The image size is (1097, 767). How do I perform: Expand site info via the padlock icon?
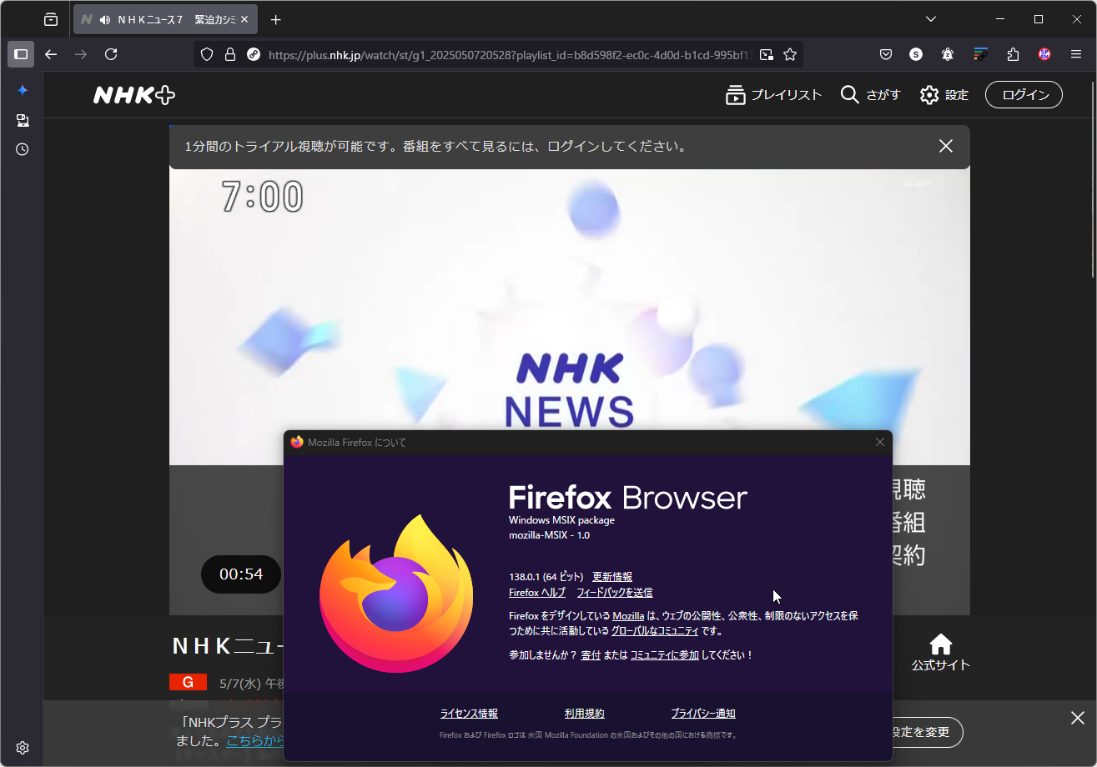pos(229,53)
